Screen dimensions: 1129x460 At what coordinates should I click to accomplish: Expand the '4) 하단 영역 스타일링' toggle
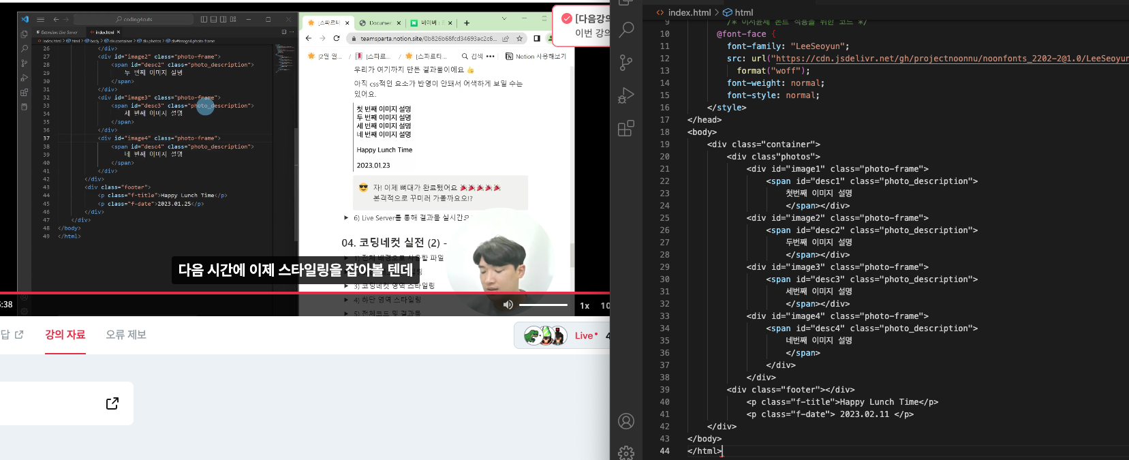346,300
